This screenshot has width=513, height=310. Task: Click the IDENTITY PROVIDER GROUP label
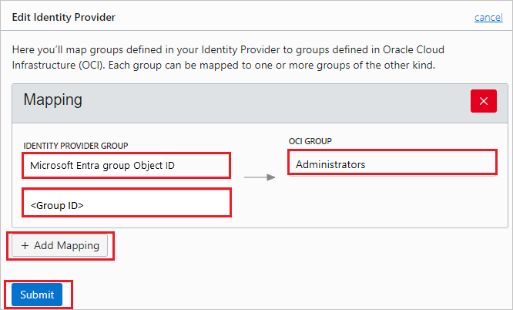[x=75, y=146]
